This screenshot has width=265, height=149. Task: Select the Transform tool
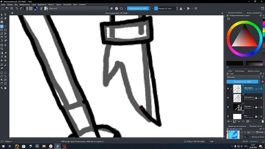[x=2, y=45]
